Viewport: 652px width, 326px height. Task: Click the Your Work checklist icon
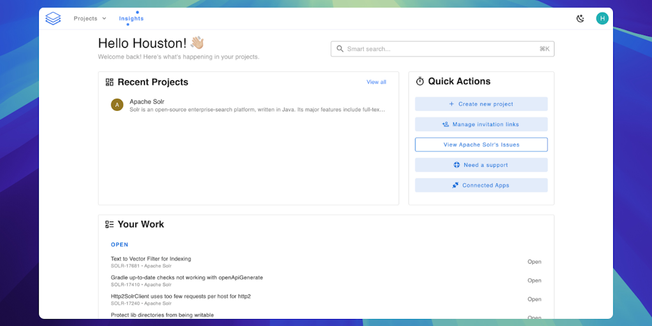point(110,225)
